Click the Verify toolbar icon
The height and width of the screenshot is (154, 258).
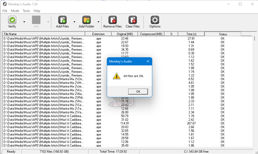[x=12, y=20]
